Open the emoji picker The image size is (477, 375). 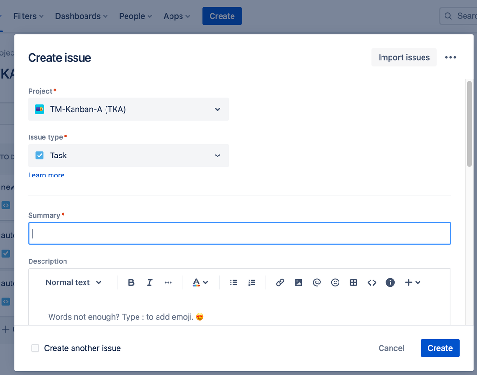click(335, 282)
